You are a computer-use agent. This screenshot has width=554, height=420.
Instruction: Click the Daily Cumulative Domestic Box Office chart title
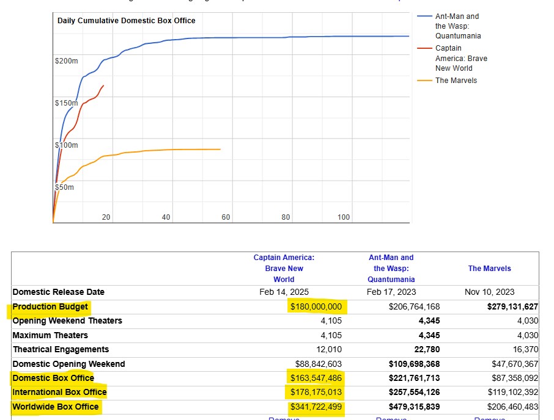coord(127,21)
